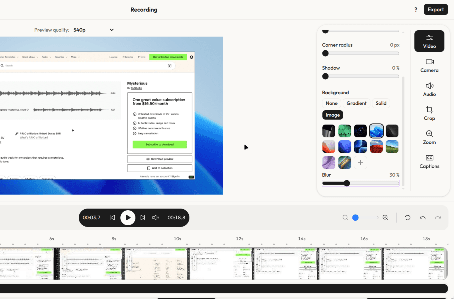Open the Zoom effects tab
Screen dimensions: 454x299
pos(429,138)
